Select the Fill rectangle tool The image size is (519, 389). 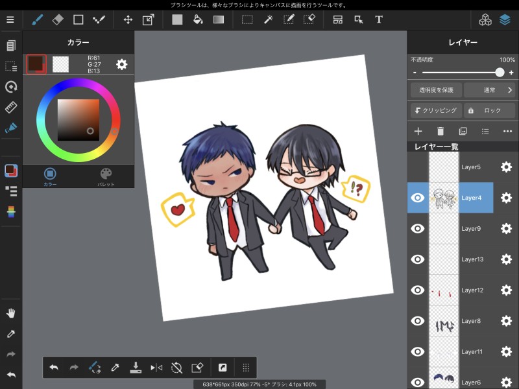pyautogui.click(x=177, y=19)
